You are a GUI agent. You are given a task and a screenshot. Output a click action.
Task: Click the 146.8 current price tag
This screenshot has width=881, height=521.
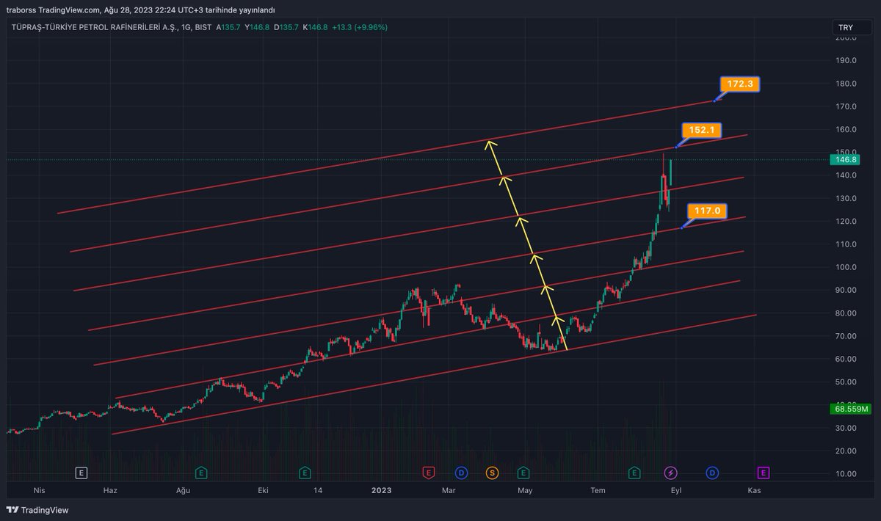pos(846,159)
